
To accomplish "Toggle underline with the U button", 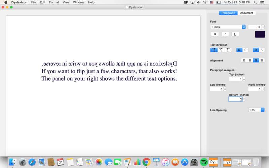I will pyautogui.click(x=235, y=34).
